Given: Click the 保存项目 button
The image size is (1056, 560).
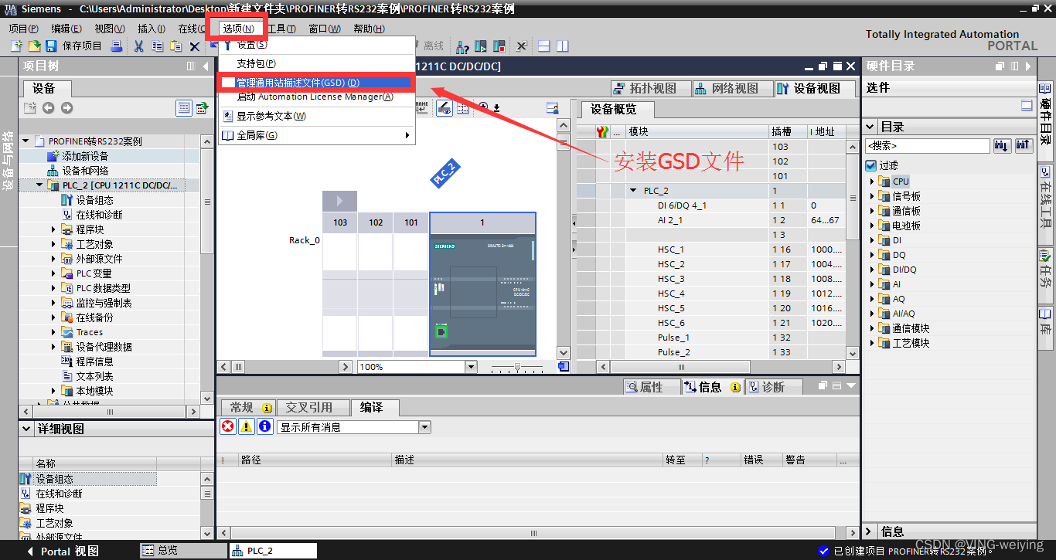Looking at the screenshot, I should 73,46.
